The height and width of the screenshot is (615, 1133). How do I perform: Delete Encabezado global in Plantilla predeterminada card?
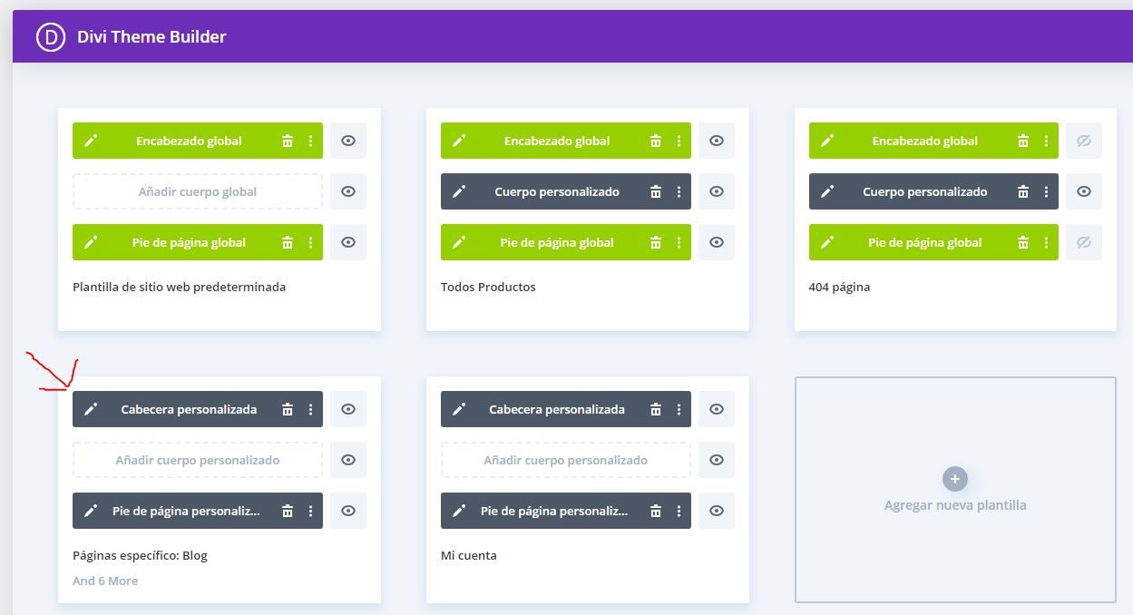tap(288, 141)
